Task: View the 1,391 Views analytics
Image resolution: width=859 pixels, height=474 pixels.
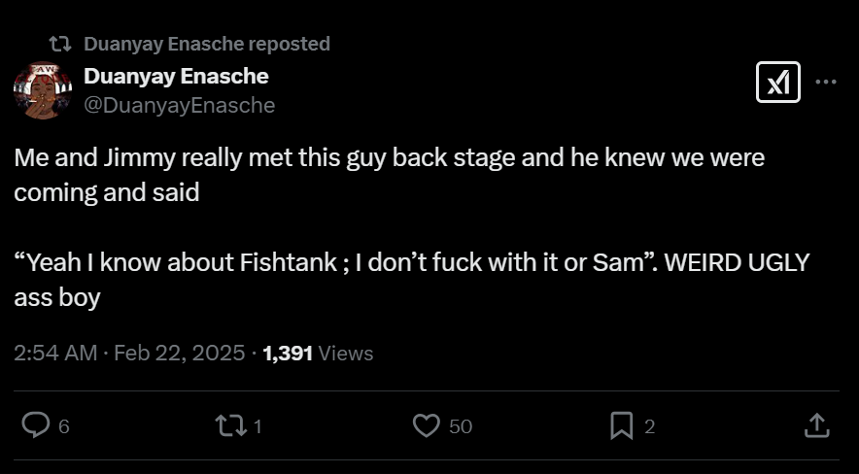Action: (x=318, y=354)
